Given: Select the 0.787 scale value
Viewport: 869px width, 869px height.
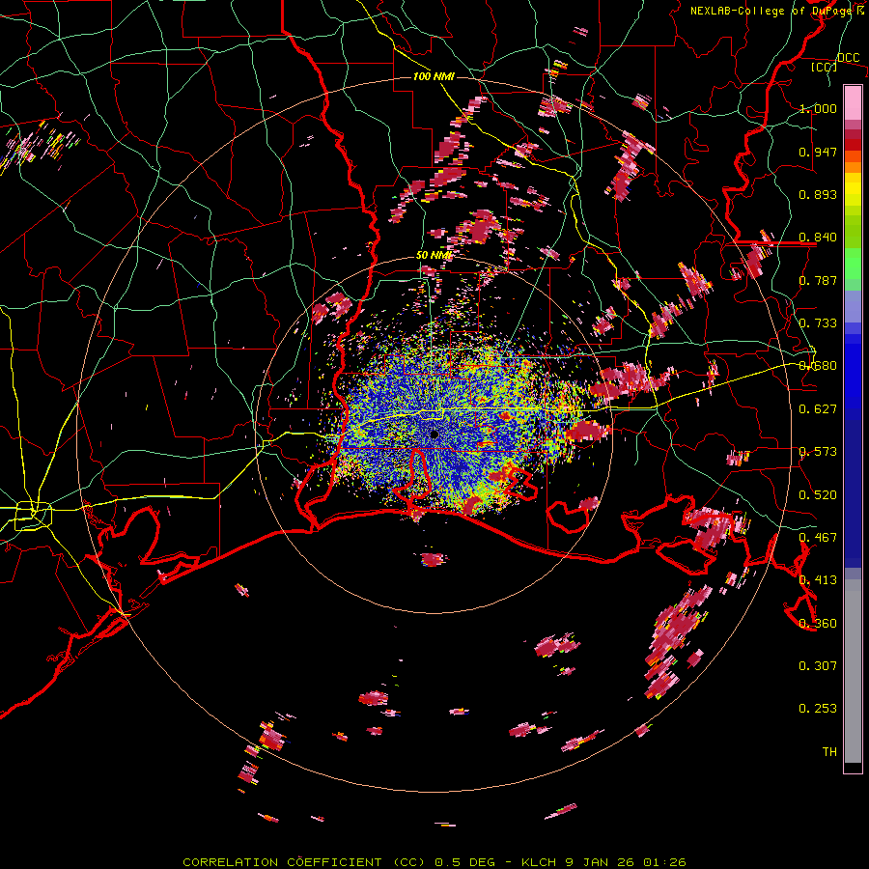Looking at the screenshot, I should tap(818, 280).
